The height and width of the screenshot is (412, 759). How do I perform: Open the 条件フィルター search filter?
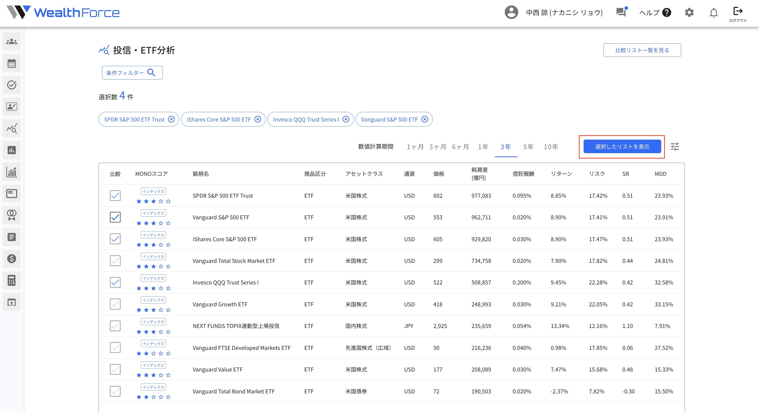(132, 72)
